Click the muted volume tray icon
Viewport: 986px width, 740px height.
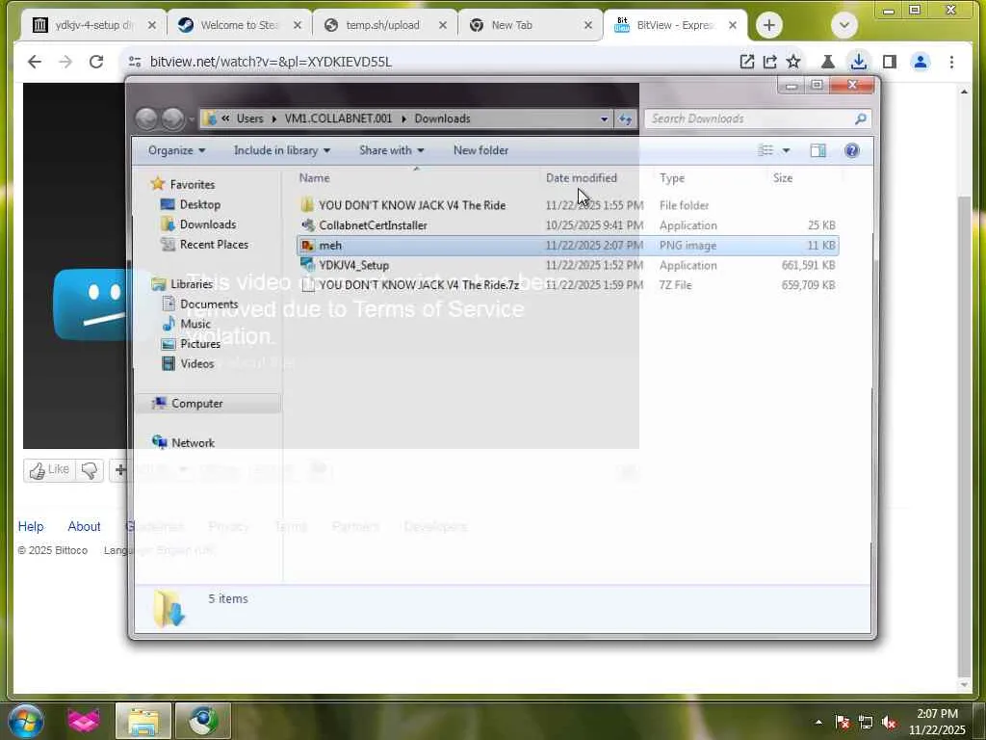point(889,723)
